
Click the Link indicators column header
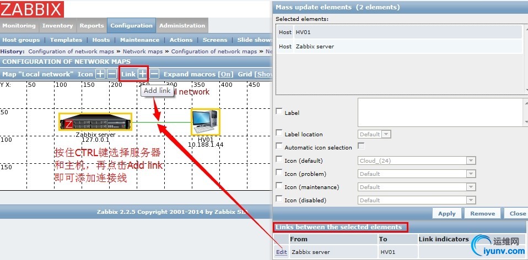(x=444, y=239)
